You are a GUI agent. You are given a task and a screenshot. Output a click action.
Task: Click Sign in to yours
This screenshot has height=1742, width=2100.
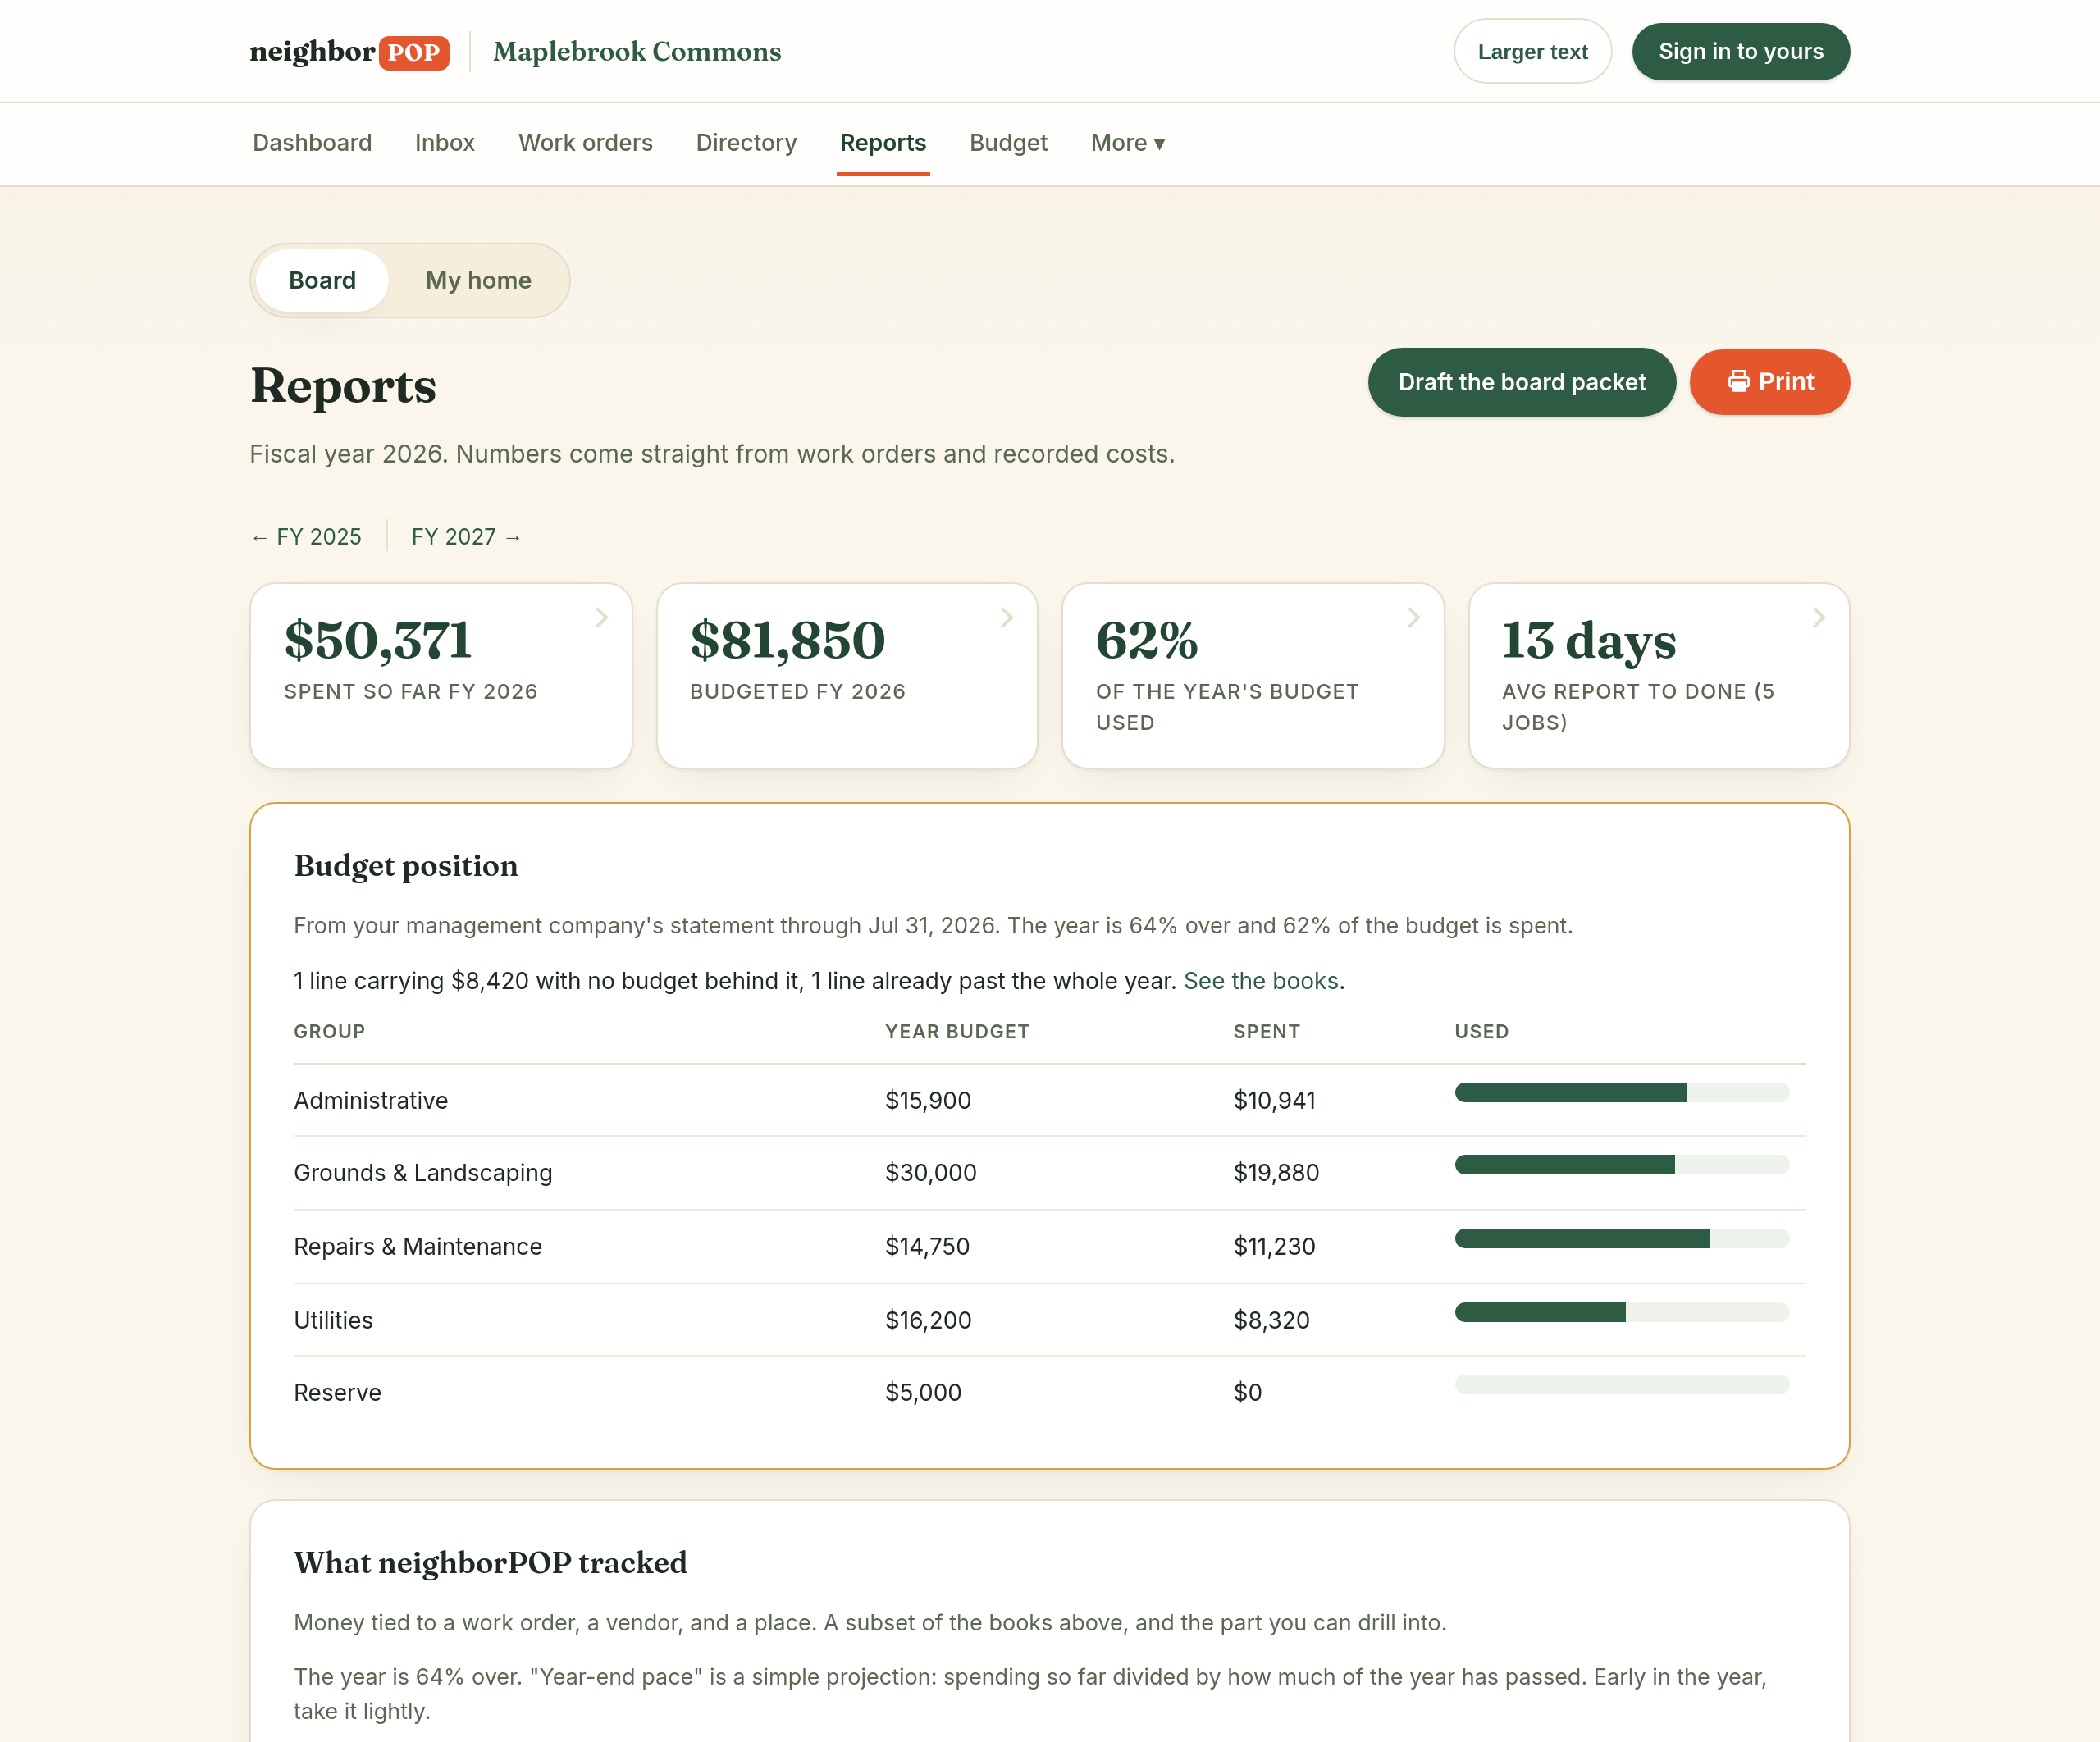point(1740,51)
